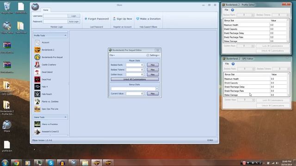
Task: Click the Badass Tokens stepper in Pre-Sequel Editor
Action: [x=145, y=70]
